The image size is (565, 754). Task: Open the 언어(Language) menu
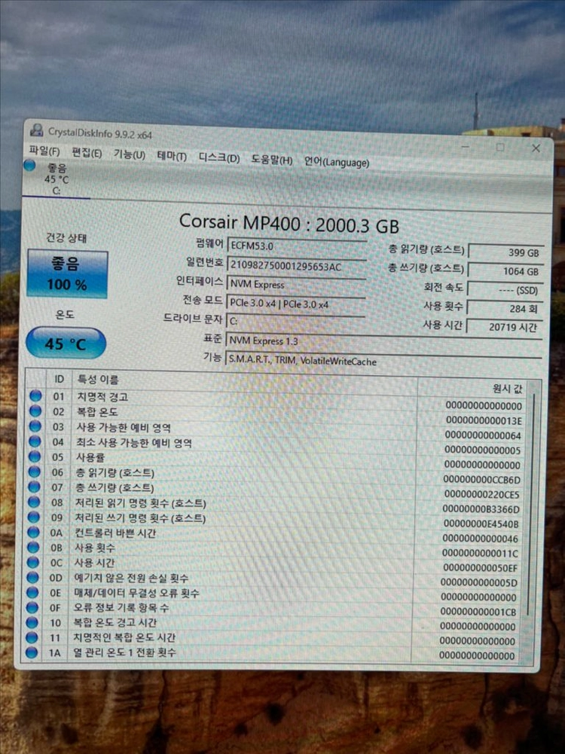point(337,162)
